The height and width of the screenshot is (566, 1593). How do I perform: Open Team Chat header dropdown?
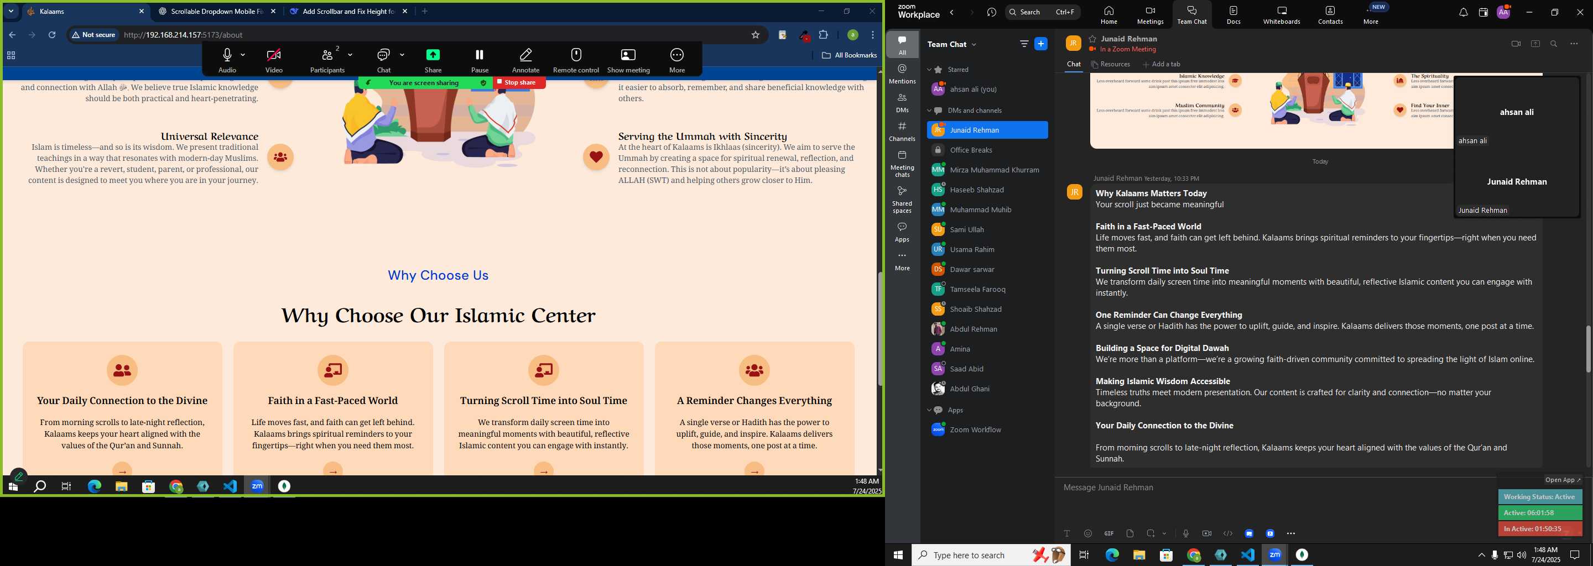974,44
